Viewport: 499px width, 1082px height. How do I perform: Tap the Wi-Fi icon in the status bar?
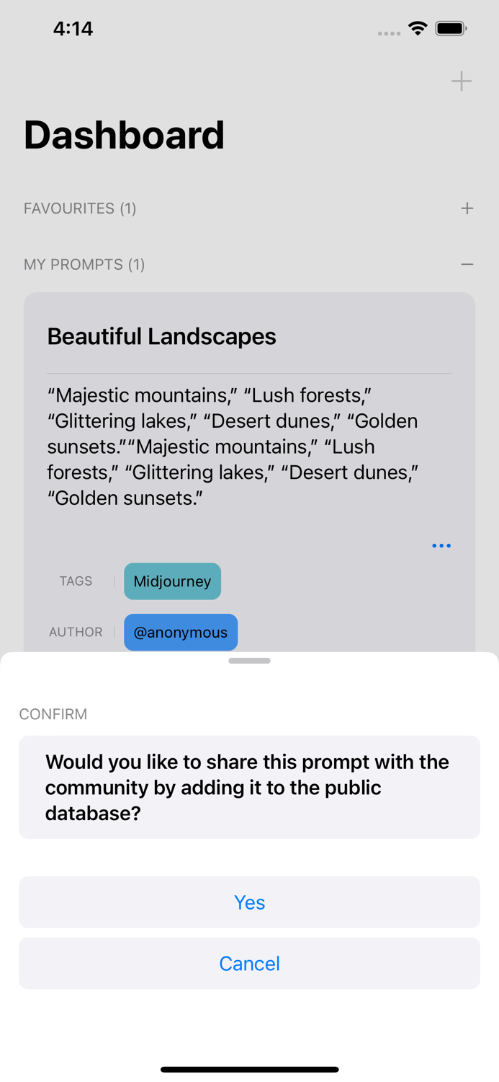pyautogui.click(x=418, y=29)
